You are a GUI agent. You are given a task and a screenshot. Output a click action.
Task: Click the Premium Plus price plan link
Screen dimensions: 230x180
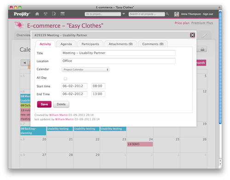(x=202, y=23)
